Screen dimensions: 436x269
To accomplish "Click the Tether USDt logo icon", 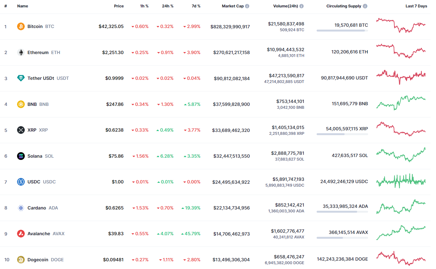I will [x=21, y=78].
